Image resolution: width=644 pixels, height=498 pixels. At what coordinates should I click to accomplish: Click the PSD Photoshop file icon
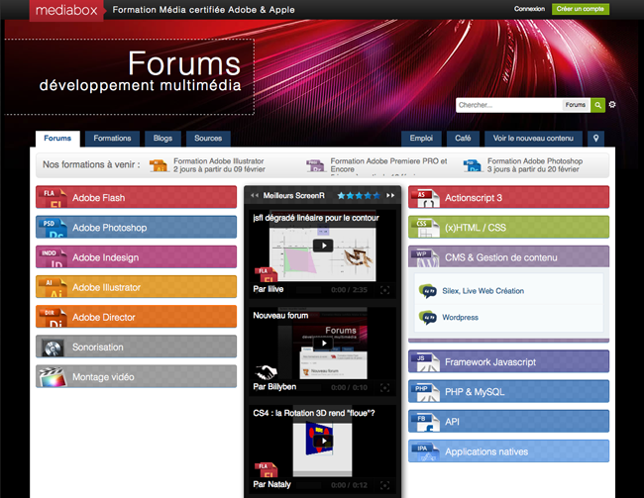pos(53,228)
